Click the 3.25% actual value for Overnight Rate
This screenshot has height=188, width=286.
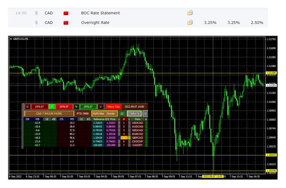pos(210,22)
